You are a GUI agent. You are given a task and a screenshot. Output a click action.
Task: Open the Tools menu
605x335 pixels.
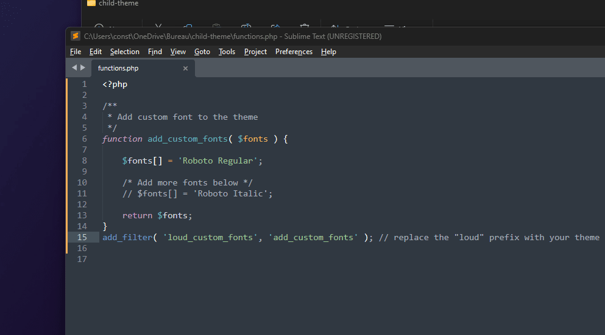(227, 52)
